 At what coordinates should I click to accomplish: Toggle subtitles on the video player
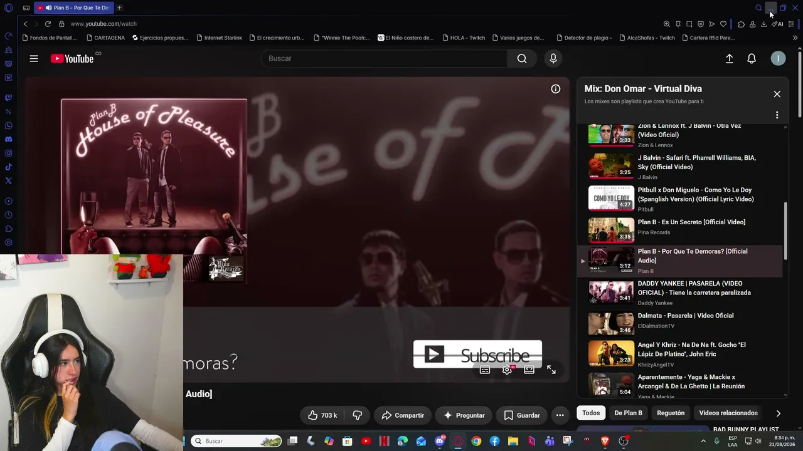(485, 370)
